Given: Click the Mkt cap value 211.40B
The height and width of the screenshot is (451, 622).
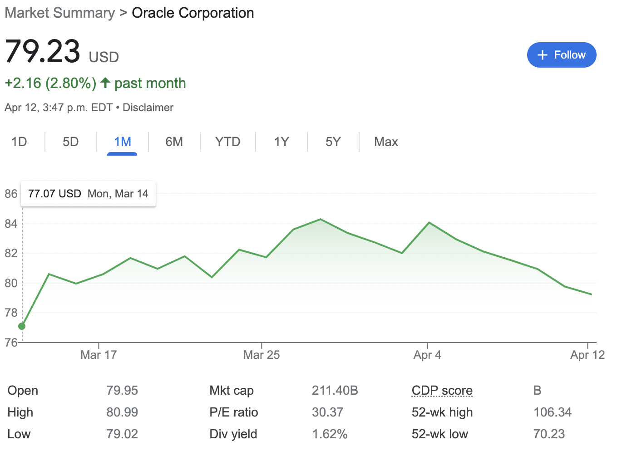Looking at the screenshot, I should click(335, 390).
